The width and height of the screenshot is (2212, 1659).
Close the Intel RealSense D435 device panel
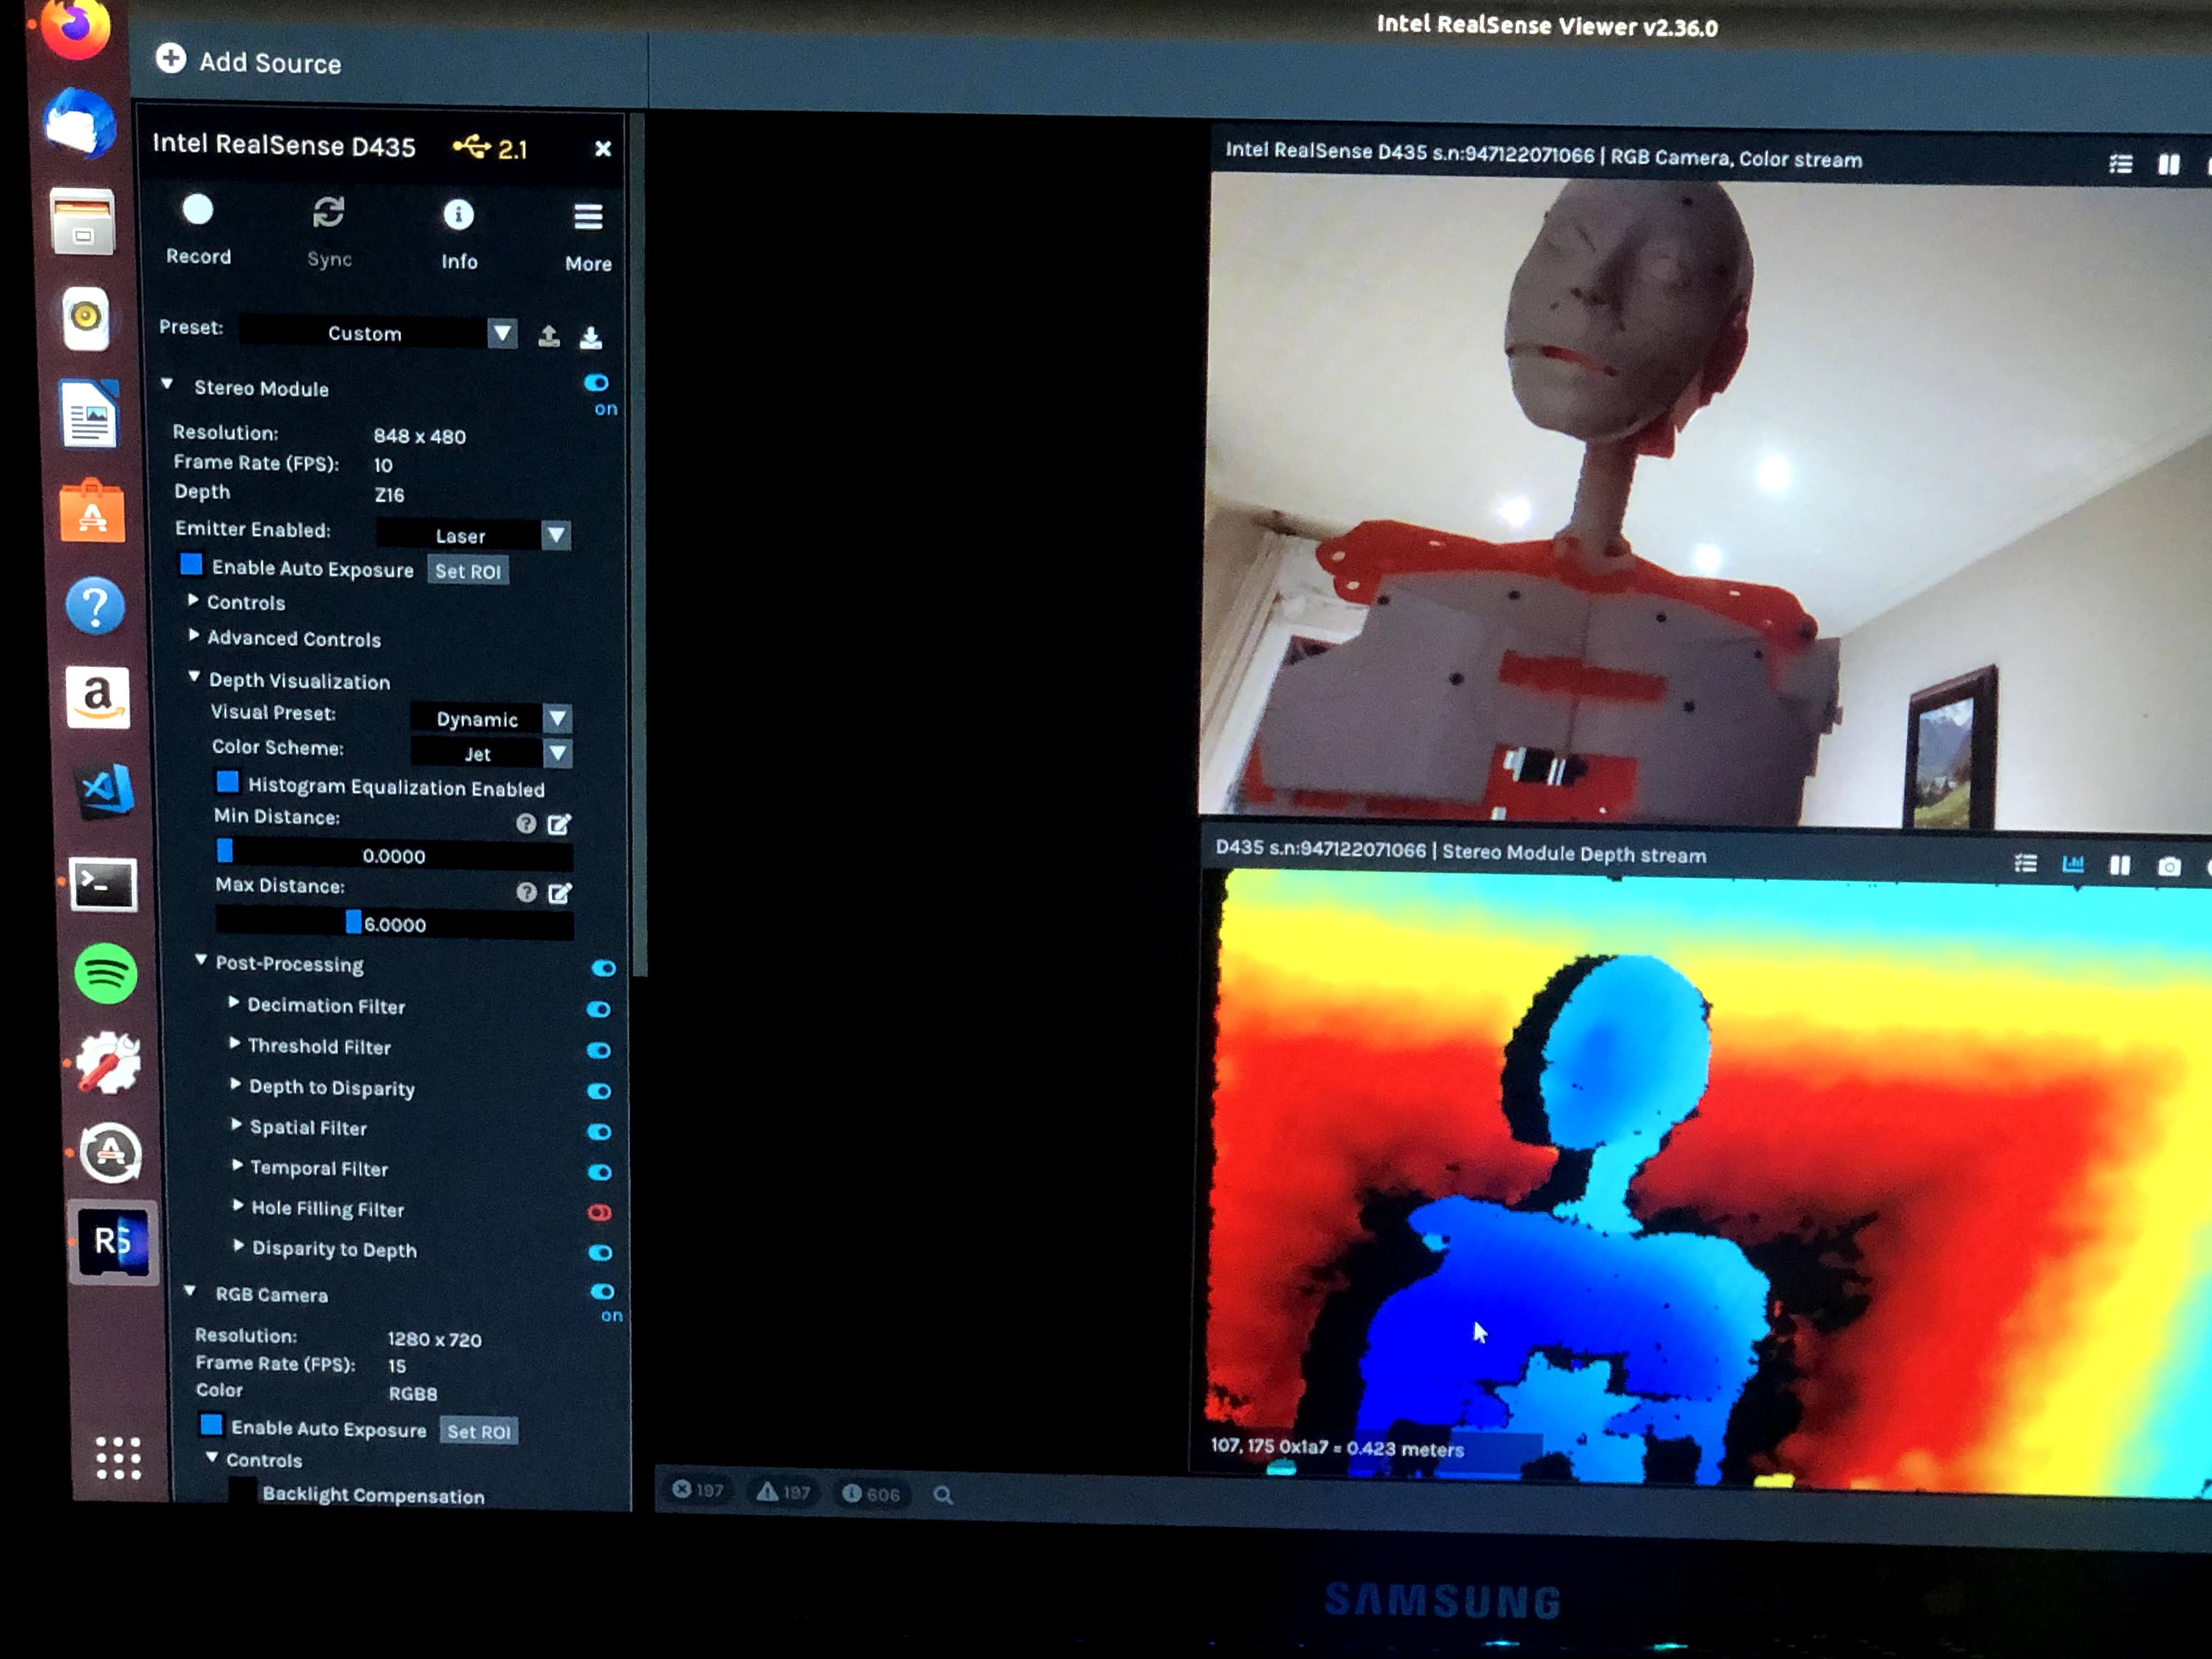pos(602,149)
